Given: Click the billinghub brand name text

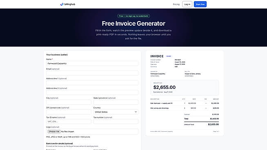Looking at the screenshot, I should (x=70, y=4).
